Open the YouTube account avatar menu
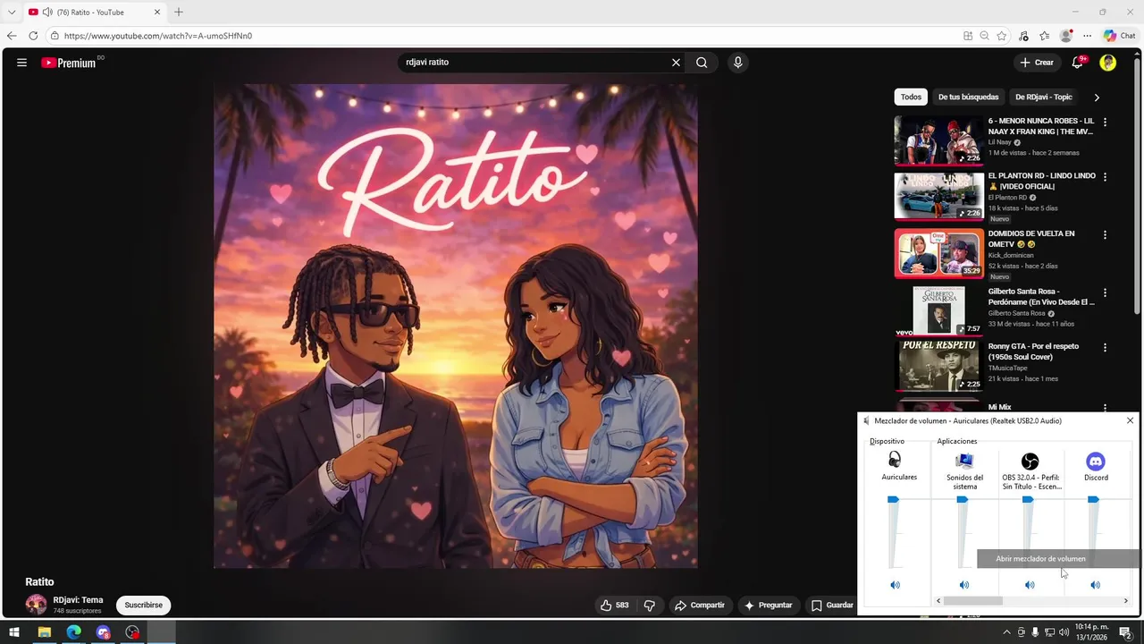This screenshot has width=1144, height=644. tap(1108, 63)
